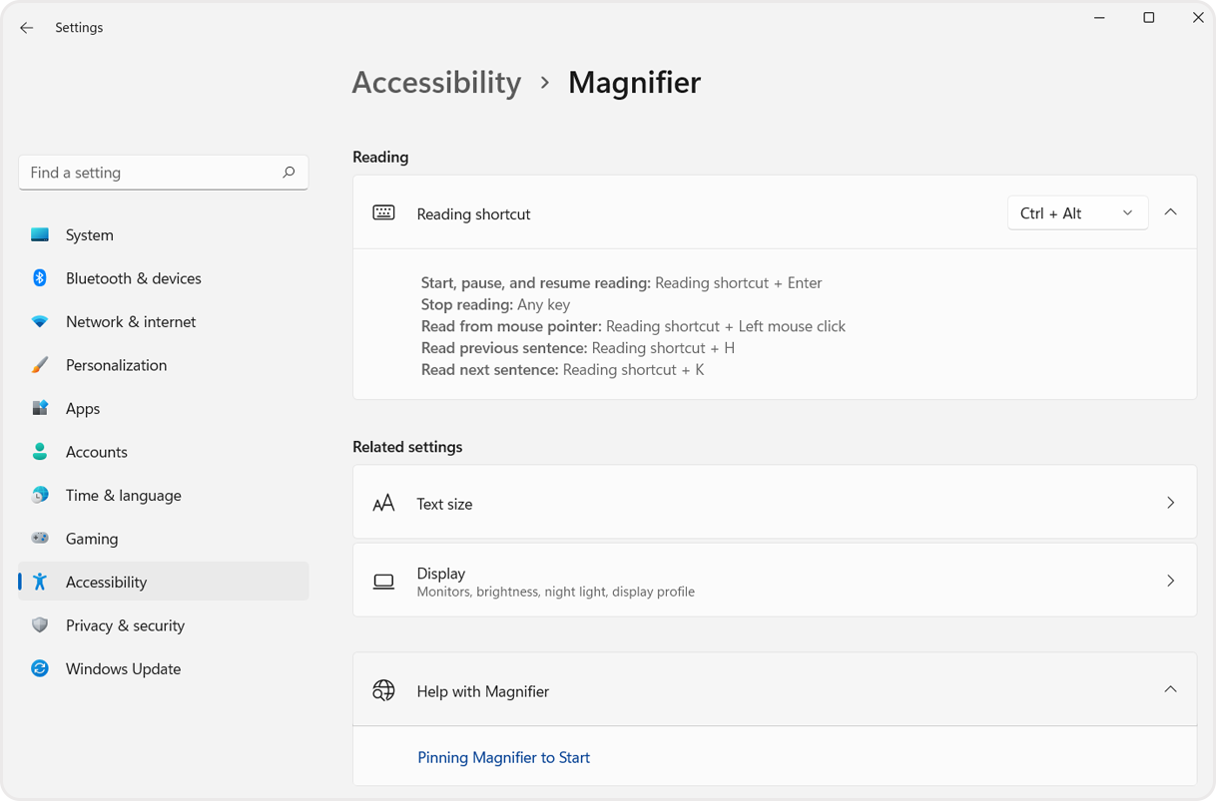Screen dimensions: 1216x801
Task: Collapse the Reading shortcut details section
Action: click(1170, 211)
